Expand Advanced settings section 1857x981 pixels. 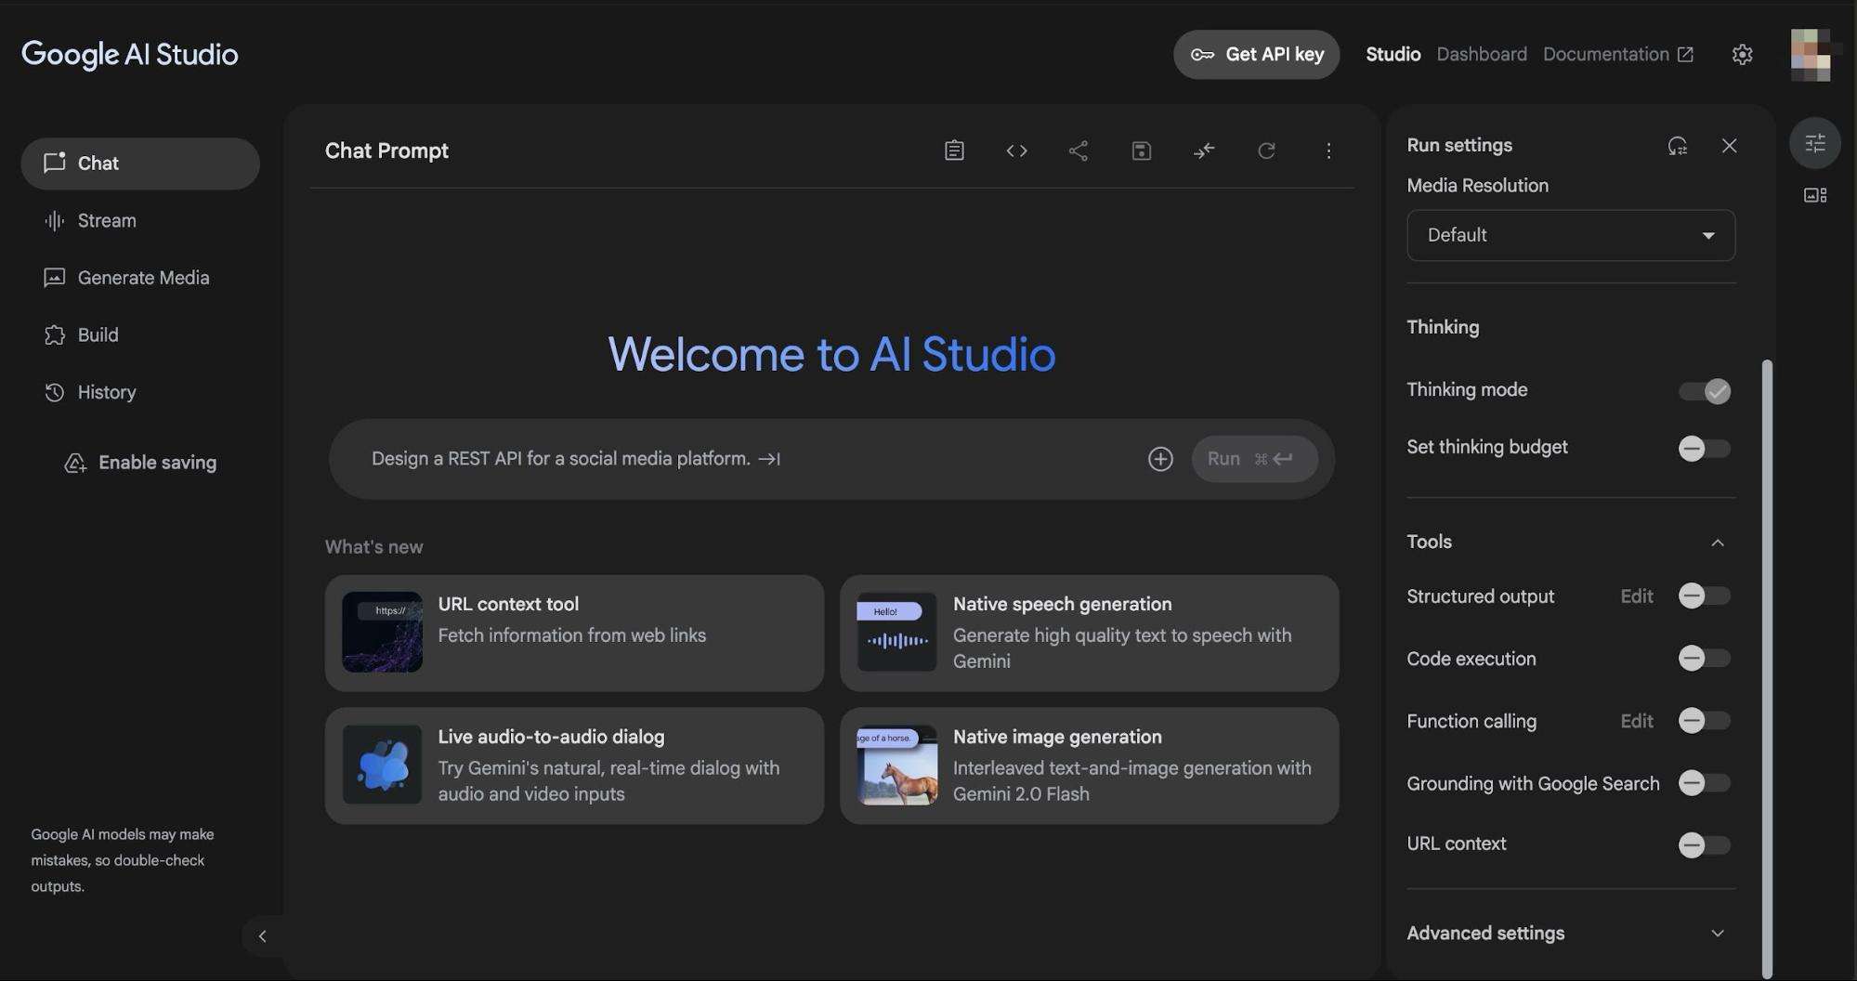pos(1571,934)
